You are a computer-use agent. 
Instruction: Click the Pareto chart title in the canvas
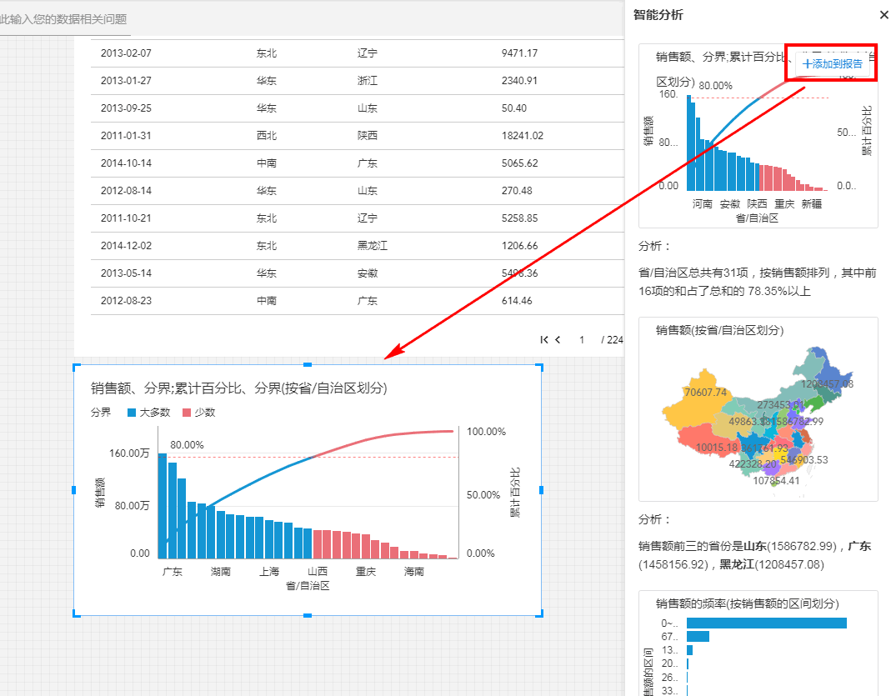click(x=238, y=388)
